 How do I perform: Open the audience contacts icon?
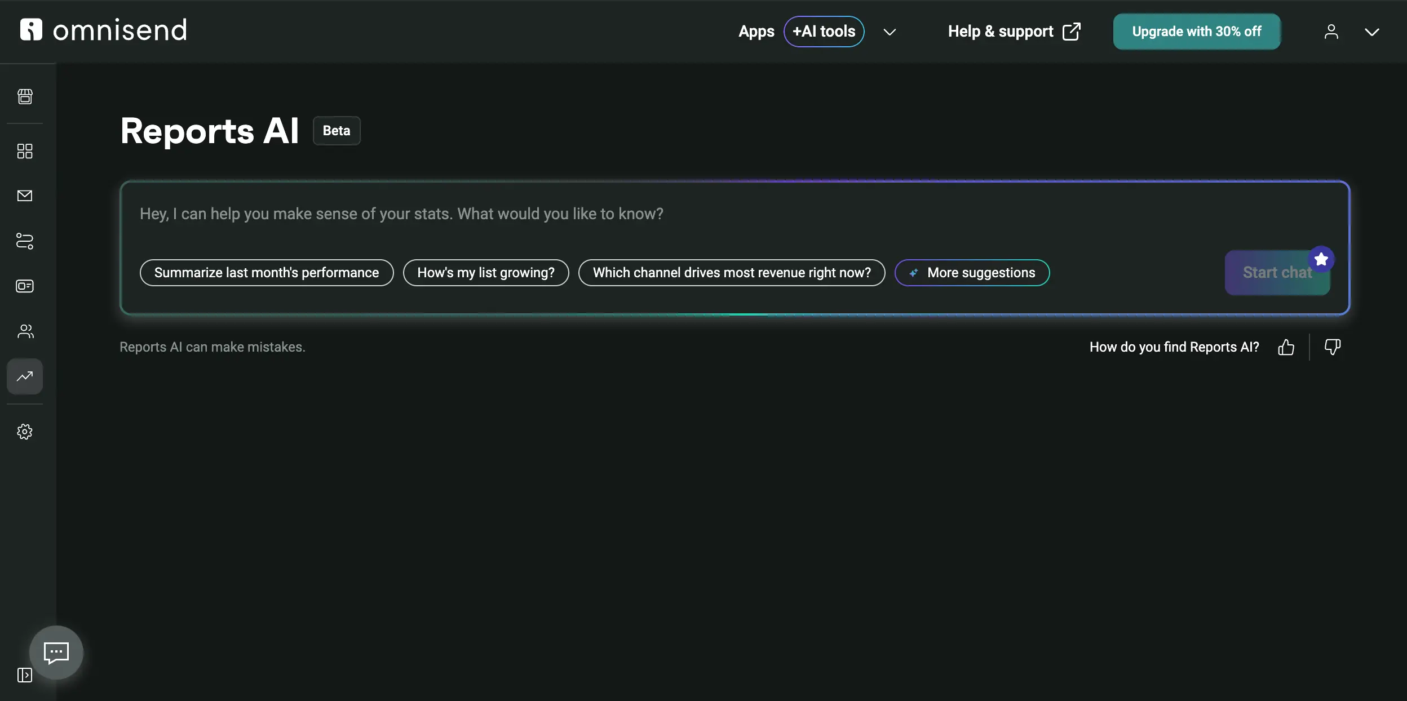pyautogui.click(x=25, y=331)
